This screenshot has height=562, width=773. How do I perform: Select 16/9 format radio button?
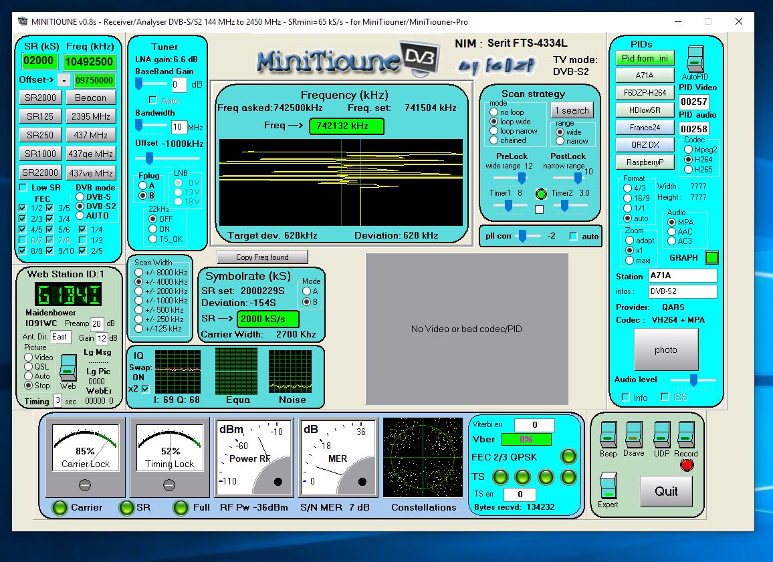pyautogui.click(x=628, y=198)
